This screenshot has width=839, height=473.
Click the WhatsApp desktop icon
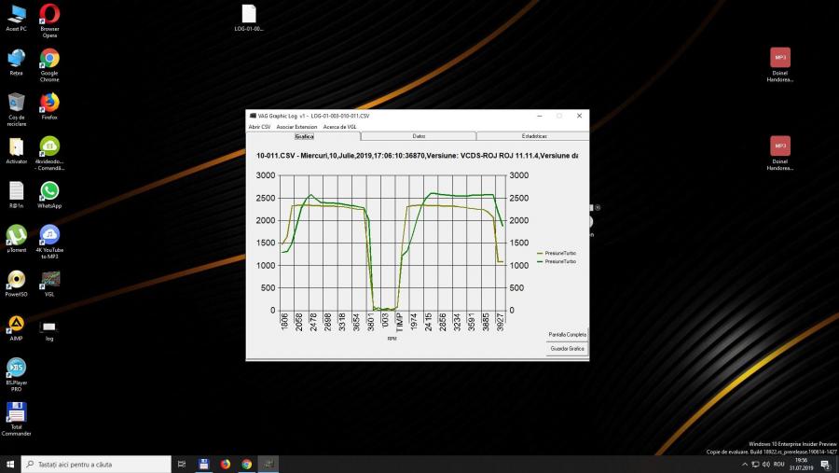pos(49,191)
